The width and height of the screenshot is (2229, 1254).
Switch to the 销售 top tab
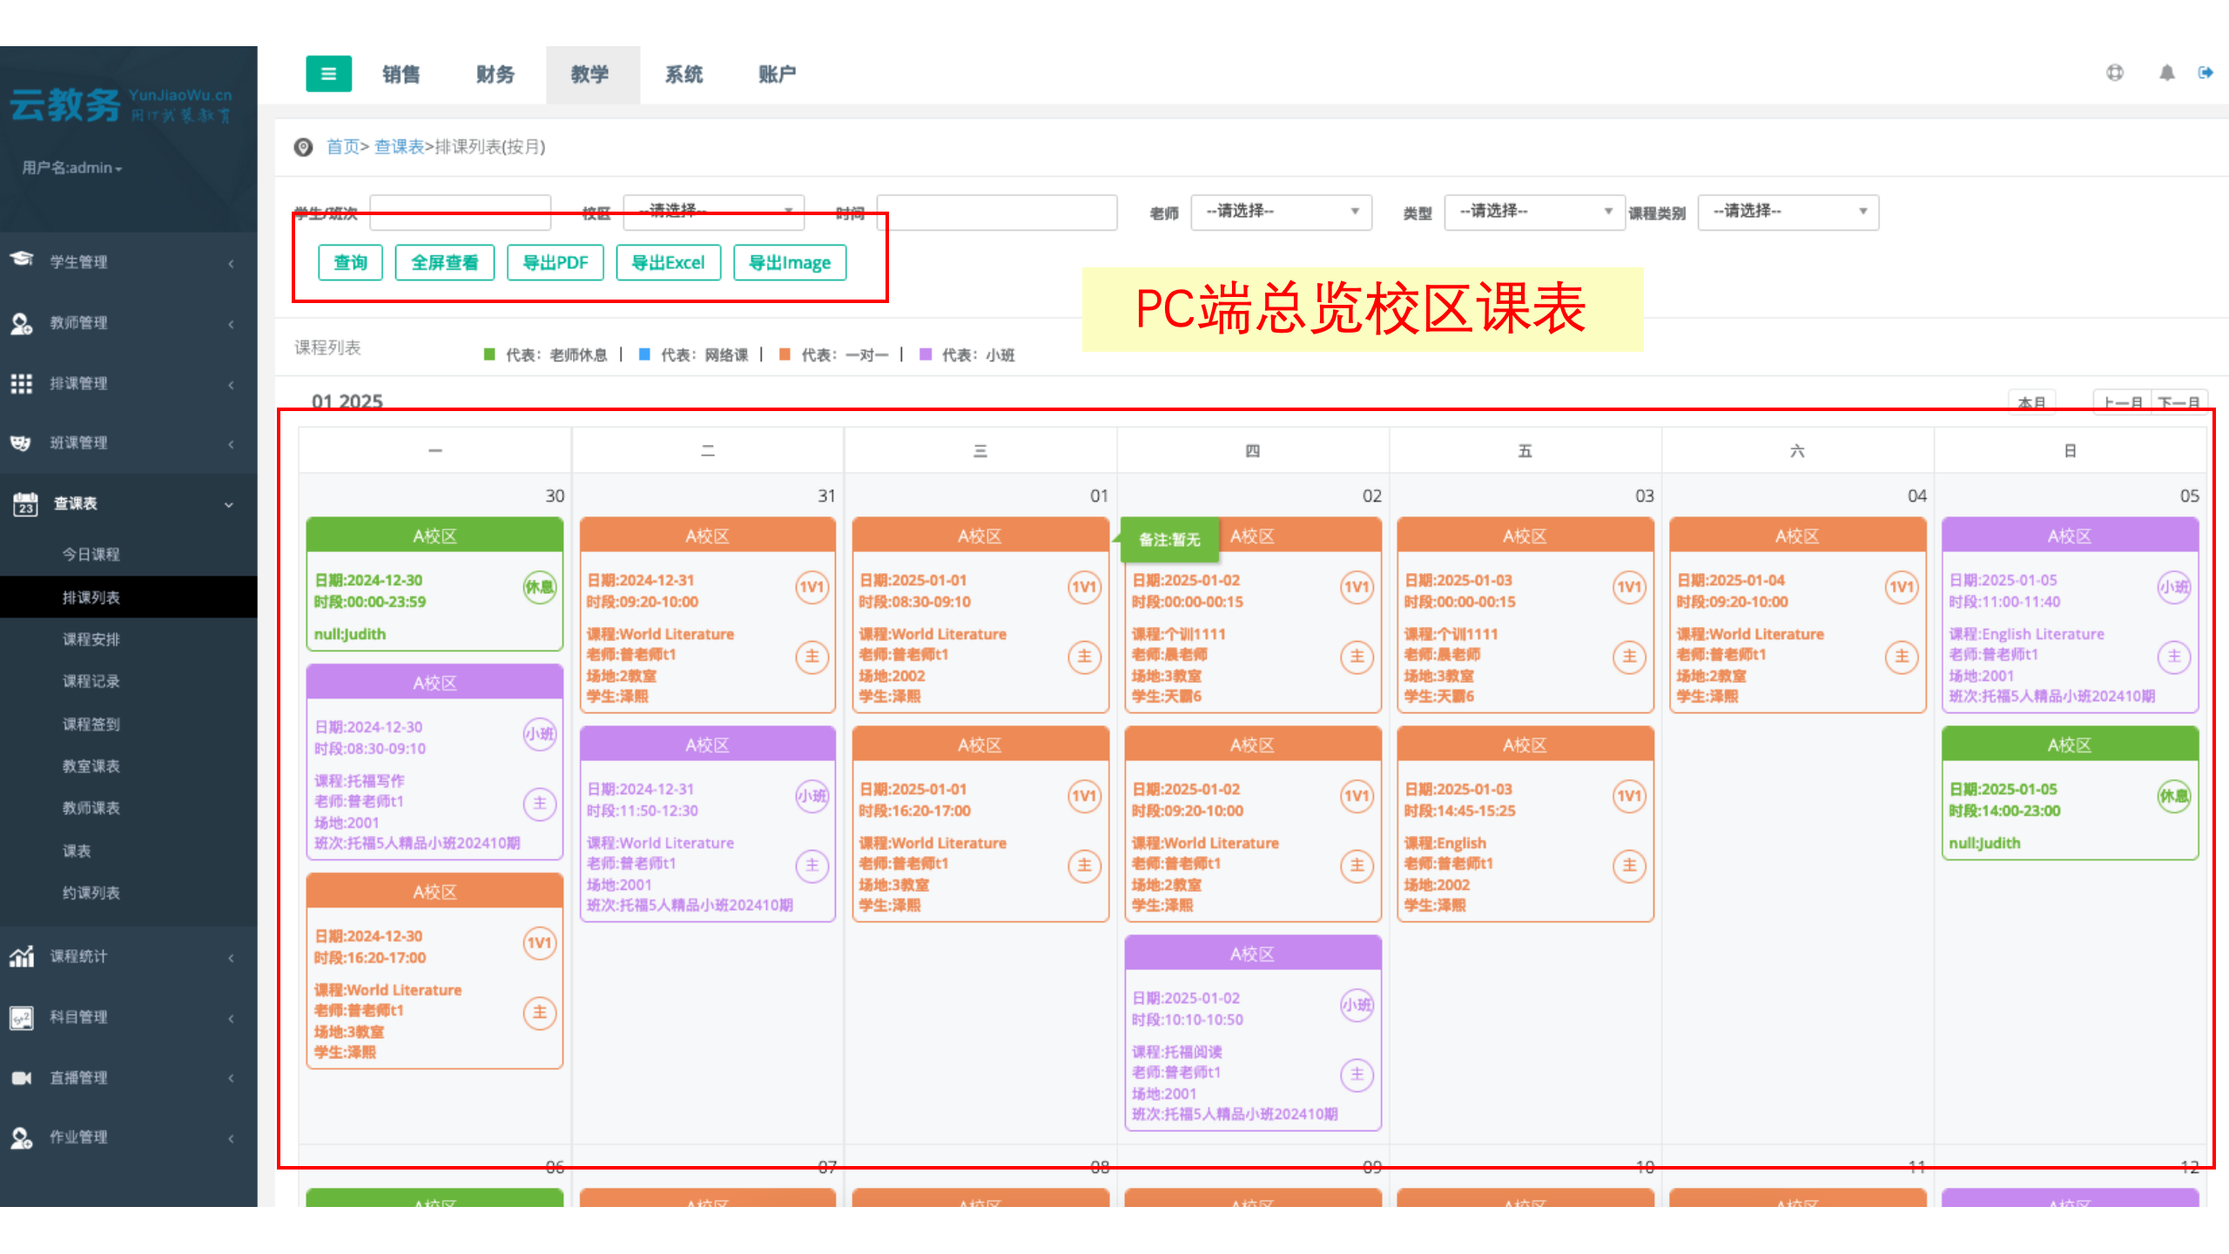click(x=401, y=74)
